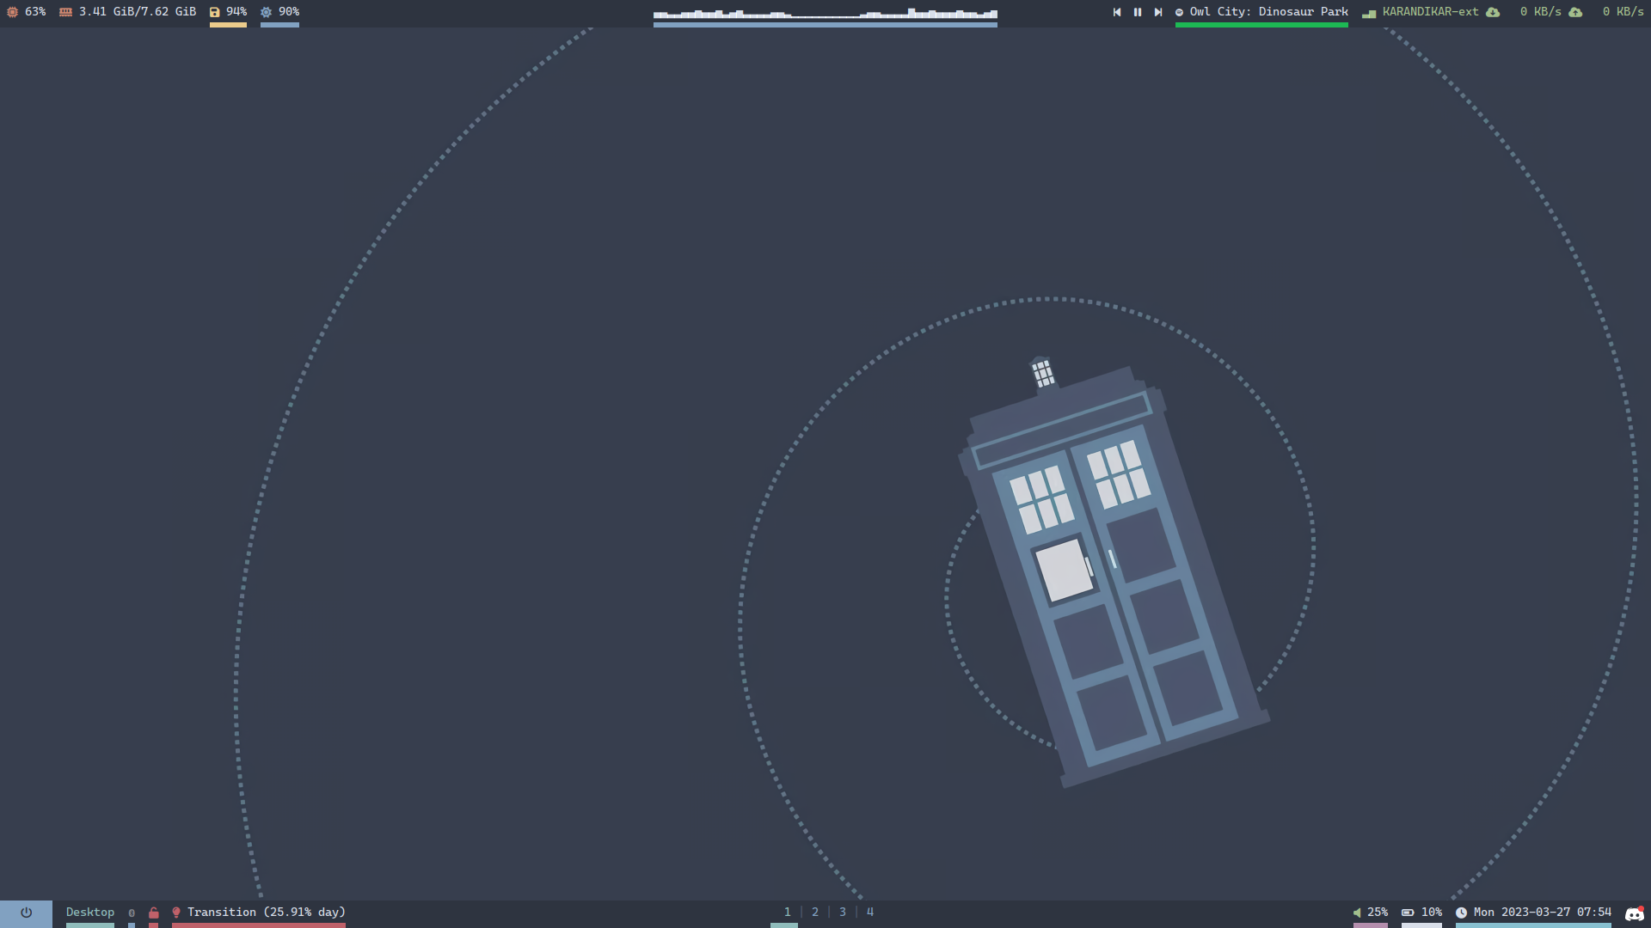
Task: Pause the current song
Action: 1138,12
